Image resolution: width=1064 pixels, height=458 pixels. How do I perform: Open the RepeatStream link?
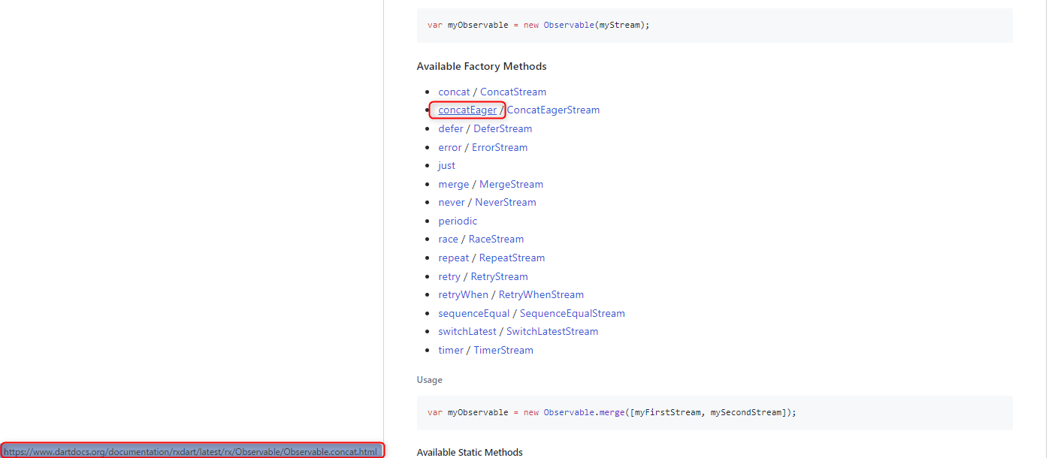coord(512,258)
